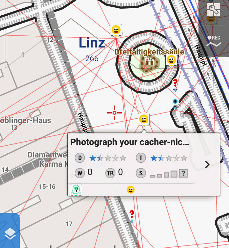The height and width of the screenshot is (248, 229).
Task: Click the difficulty star rating
Action: pos(108,158)
